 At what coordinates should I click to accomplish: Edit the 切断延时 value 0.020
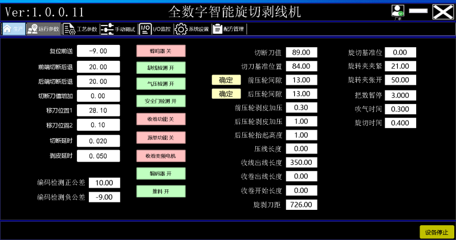click(x=98, y=141)
